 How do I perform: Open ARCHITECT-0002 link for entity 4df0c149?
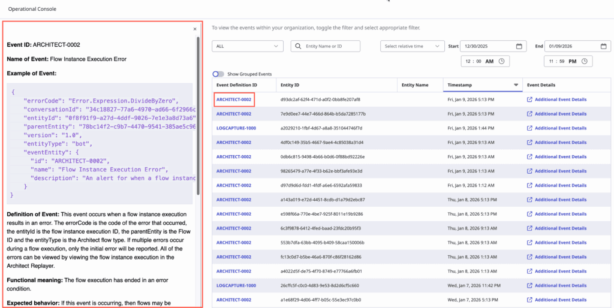[234, 143]
